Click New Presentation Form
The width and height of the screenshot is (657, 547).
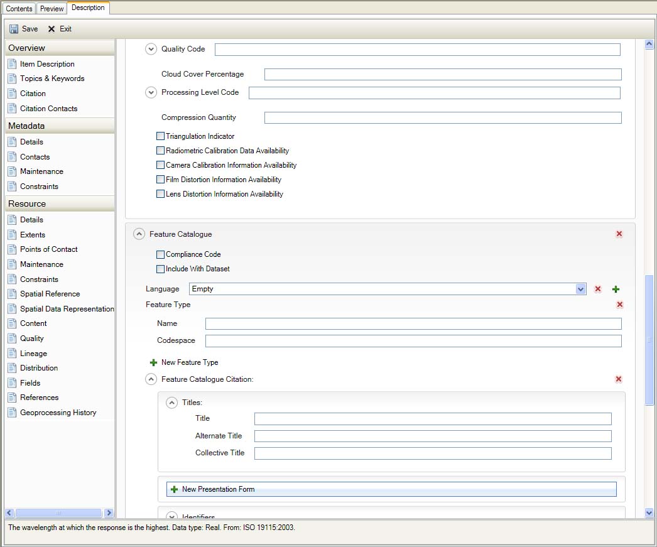pos(217,489)
